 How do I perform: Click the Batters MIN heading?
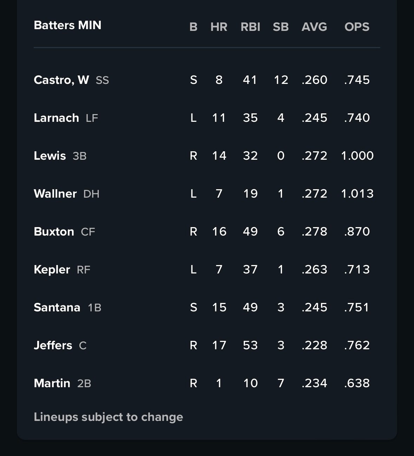coord(67,25)
